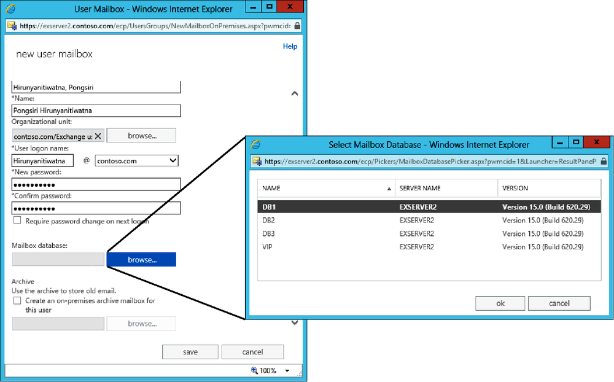The height and width of the screenshot is (382, 614).
Task: Click the zoom magnifier icon in status bar
Action: (x=255, y=370)
